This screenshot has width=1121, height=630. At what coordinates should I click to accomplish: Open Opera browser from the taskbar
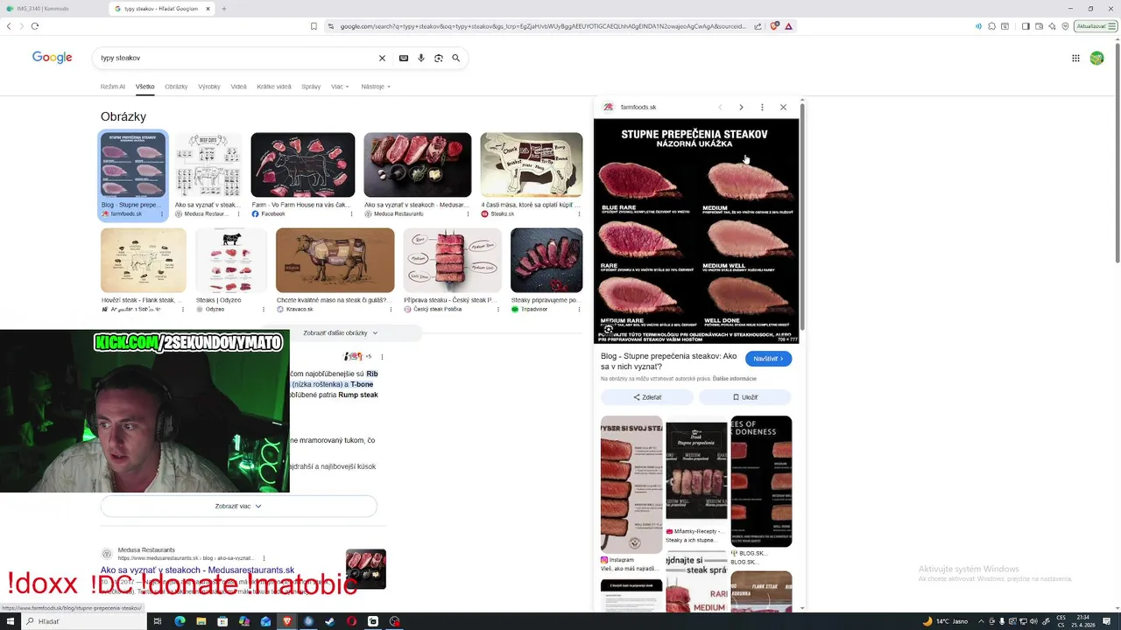coord(351,621)
